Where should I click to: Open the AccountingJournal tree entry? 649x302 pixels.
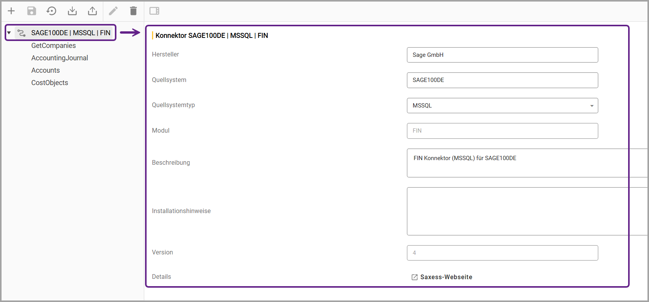pyautogui.click(x=60, y=58)
